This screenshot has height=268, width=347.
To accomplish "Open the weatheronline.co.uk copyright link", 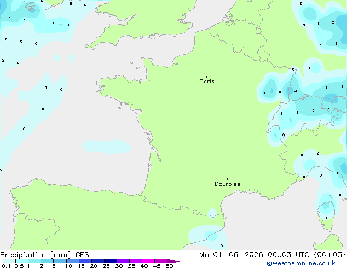I will pos(301,264).
